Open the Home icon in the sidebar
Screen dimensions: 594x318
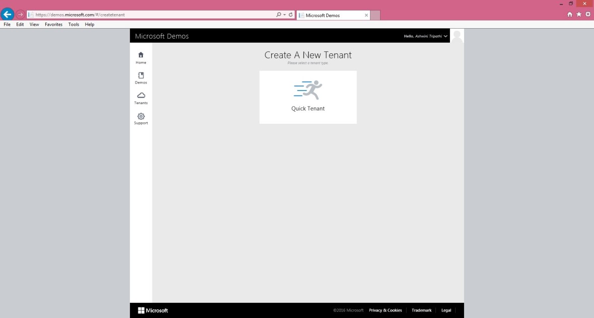[x=141, y=55]
